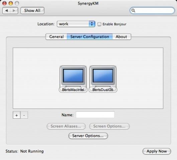Click the back arrow in the toolbar
177x160 pixels.
6,10
